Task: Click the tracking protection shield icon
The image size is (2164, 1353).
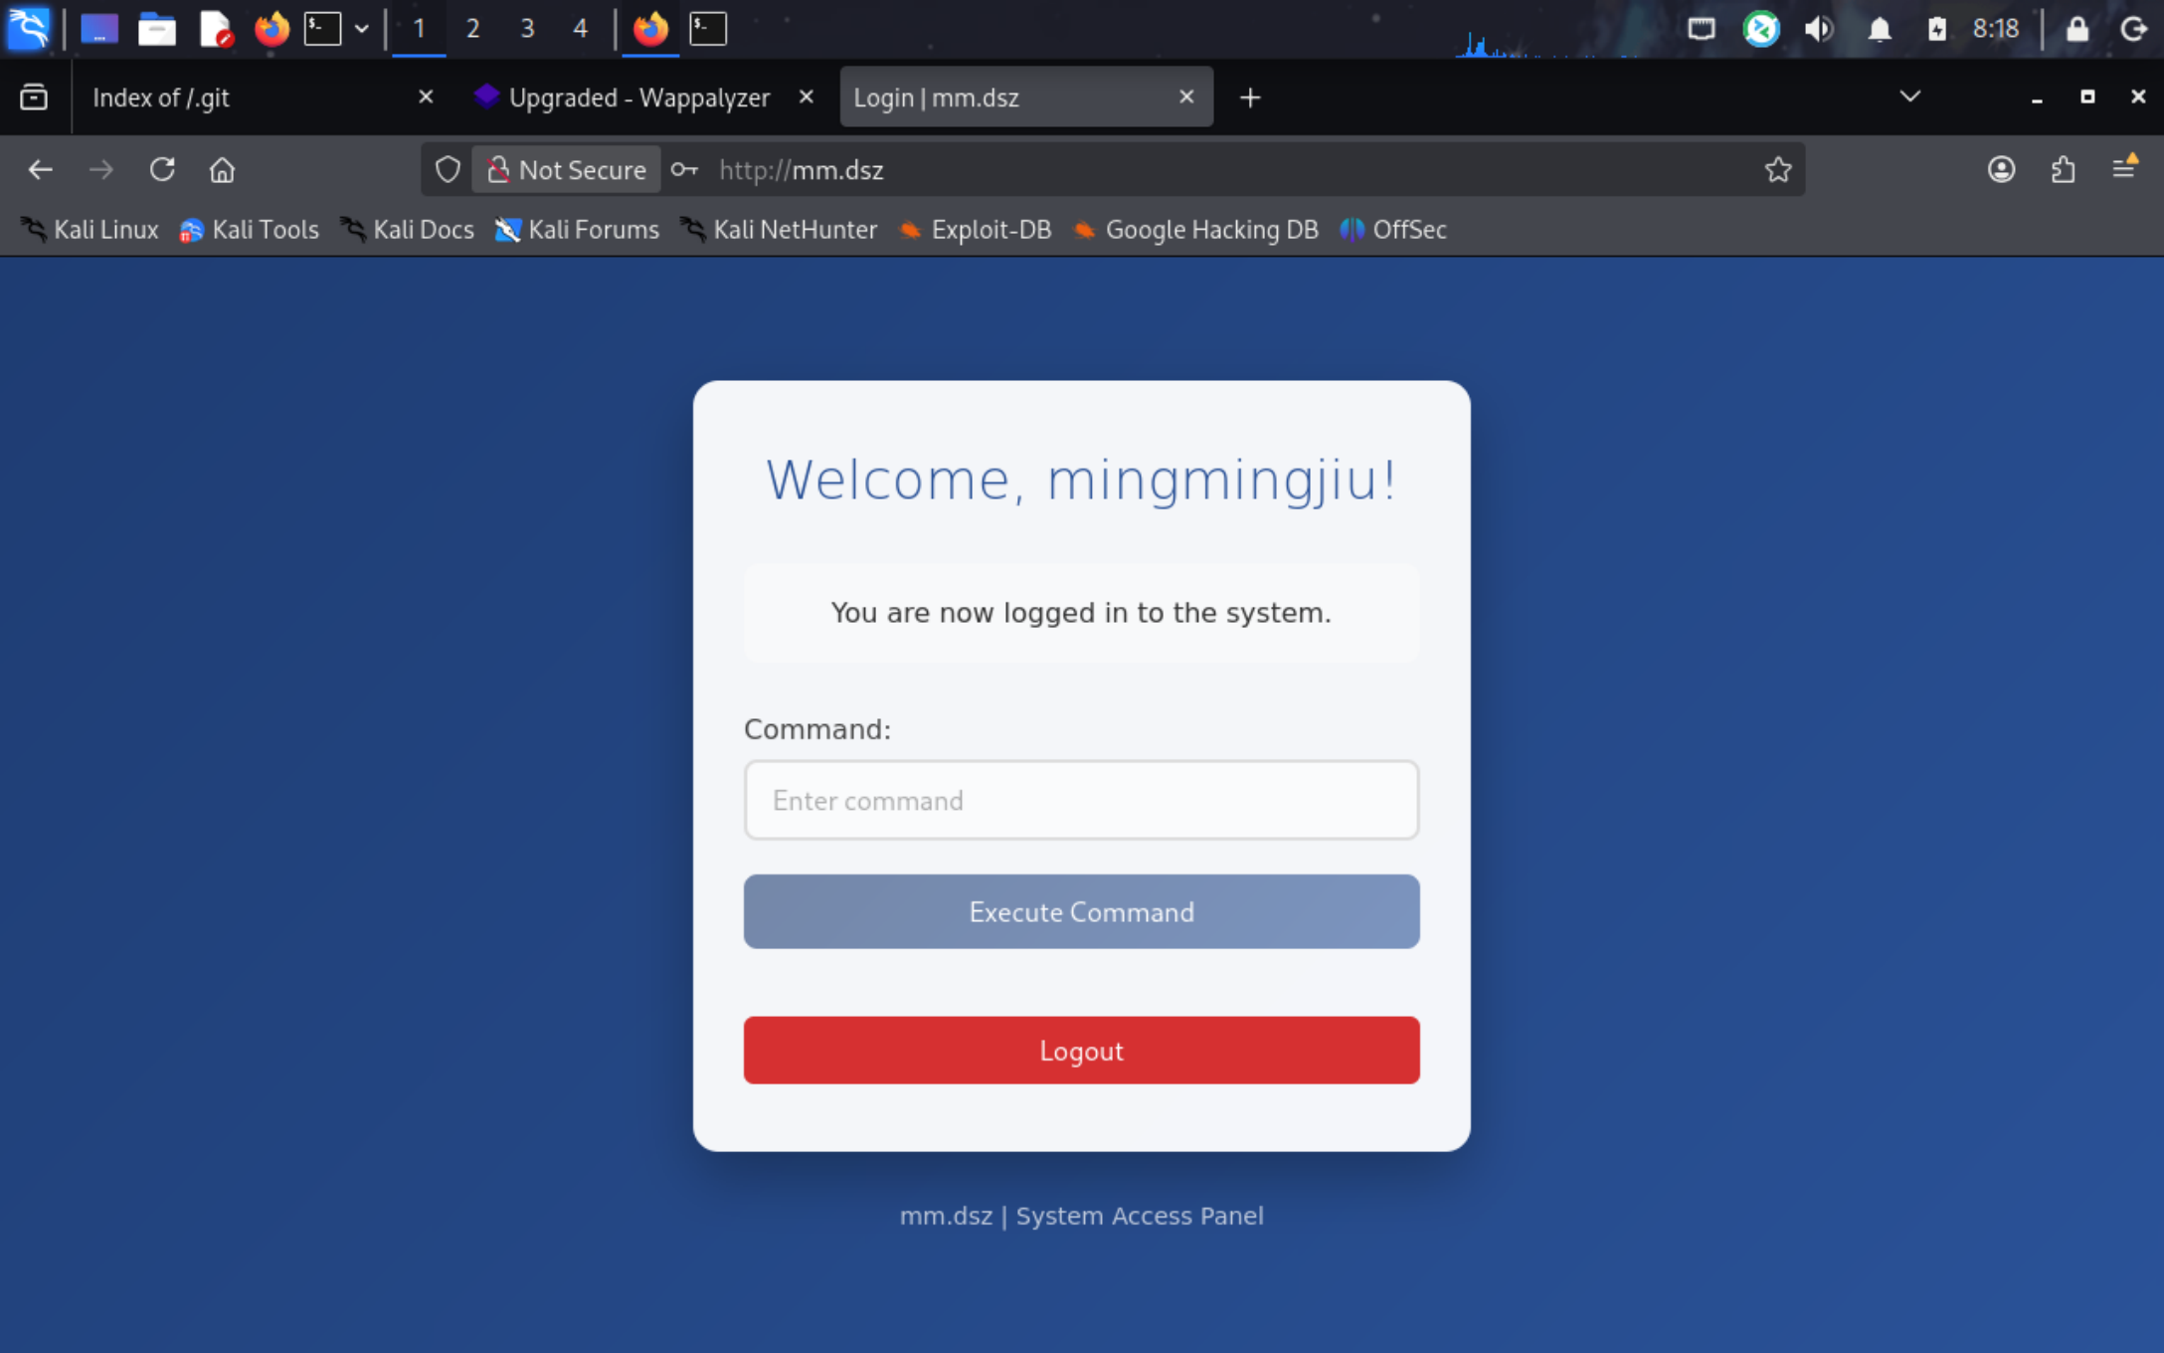Action: (x=448, y=170)
